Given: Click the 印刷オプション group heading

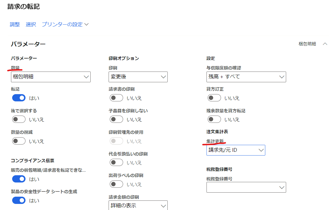Looking at the screenshot, I should tap(124, 58).
